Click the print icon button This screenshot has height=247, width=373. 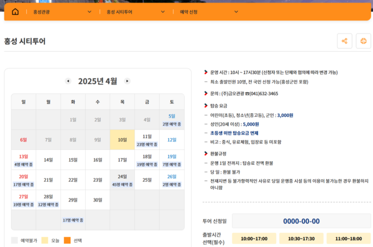point(363,41)
